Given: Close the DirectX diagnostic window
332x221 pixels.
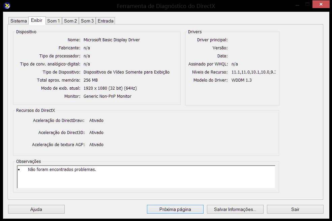Looking at the screenshot, I should pos(321,4).
